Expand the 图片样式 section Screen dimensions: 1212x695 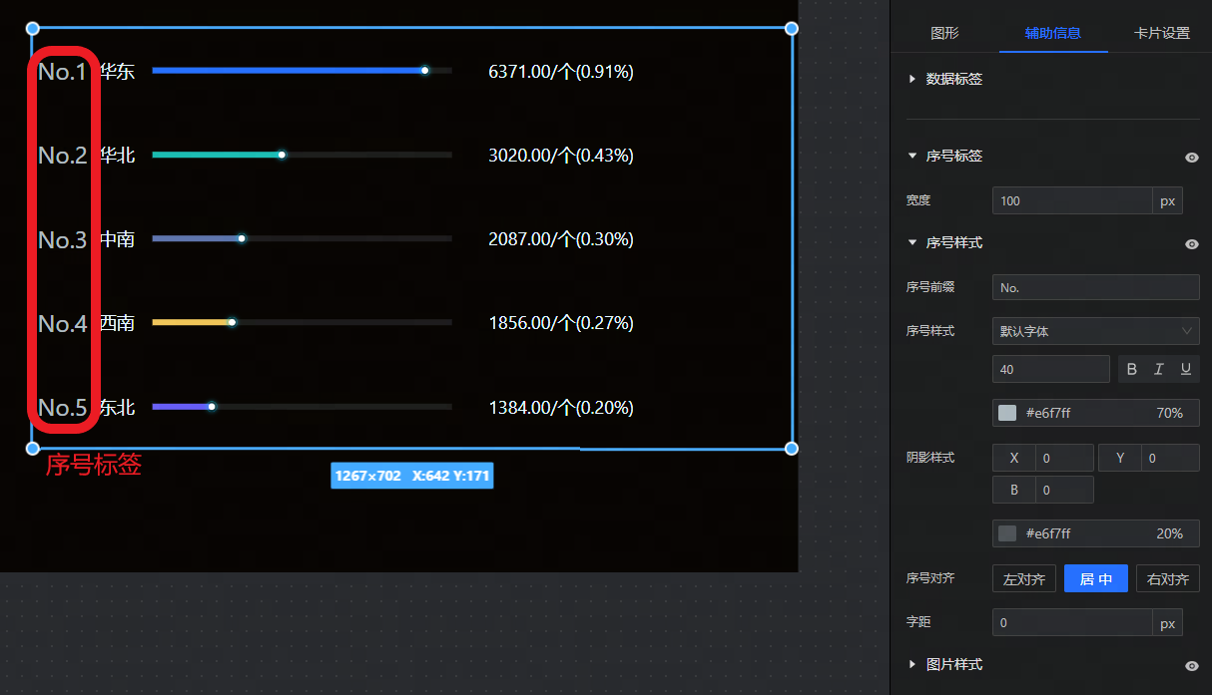912,664
